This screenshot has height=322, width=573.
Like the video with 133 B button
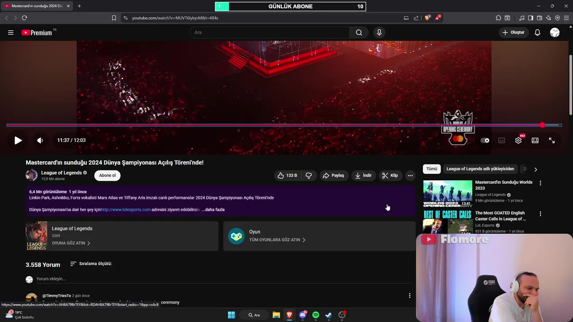(x=287, y=175)
